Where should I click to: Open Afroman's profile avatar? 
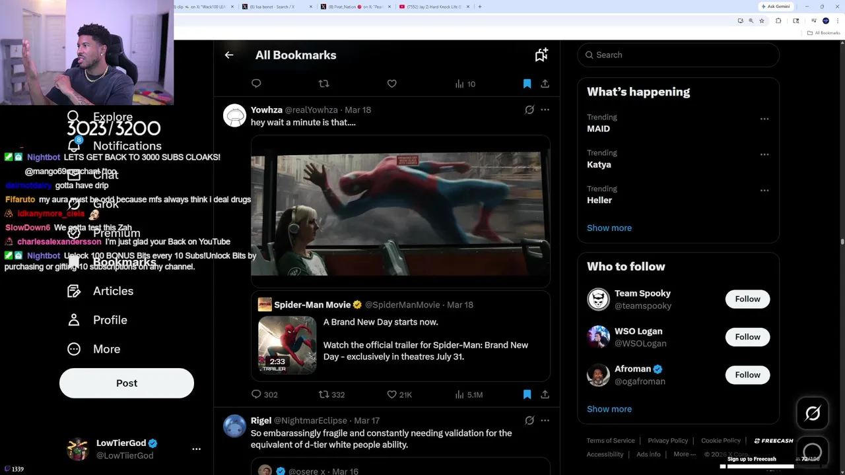click(598, 375)
